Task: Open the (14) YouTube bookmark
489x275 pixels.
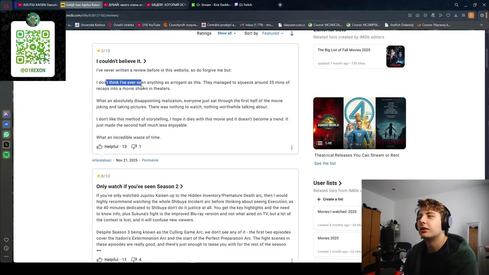Action: click(149, 25)
